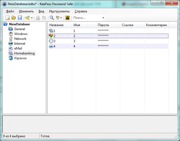Click the quick search field
This screenshot has width=180, height=141.
click(x=87, y=18)
